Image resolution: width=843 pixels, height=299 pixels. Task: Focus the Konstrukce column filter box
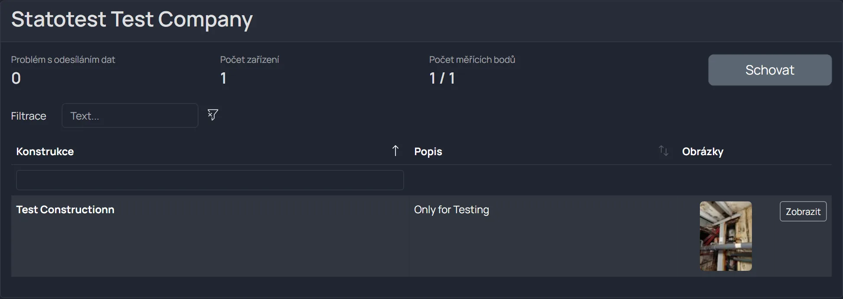(210, 180)
